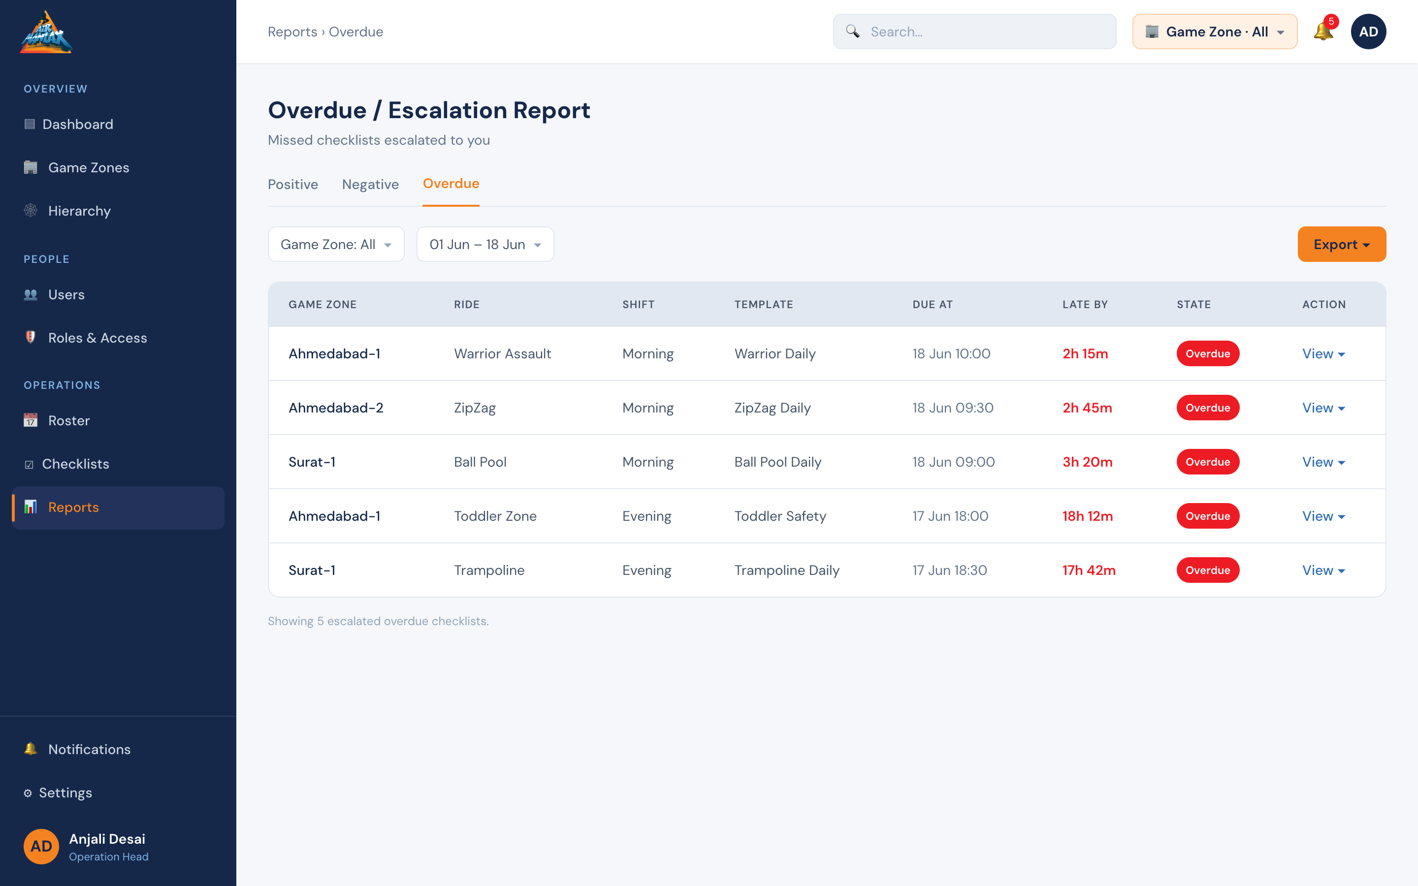Click the notification bell icon in header
This screenshot has height=886, width=1418.
point(1323,32)
